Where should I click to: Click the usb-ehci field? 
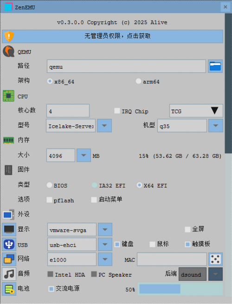tap(72, 244)
